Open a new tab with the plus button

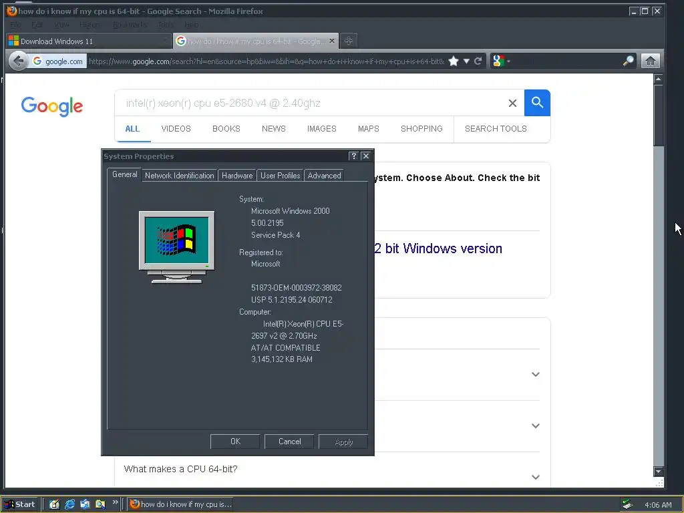point(348,41)
